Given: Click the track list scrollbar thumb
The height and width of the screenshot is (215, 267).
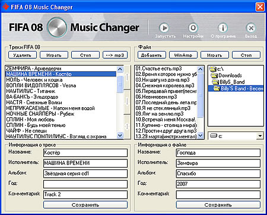Looking at the screenshot, I should click(x=120, y=84).
